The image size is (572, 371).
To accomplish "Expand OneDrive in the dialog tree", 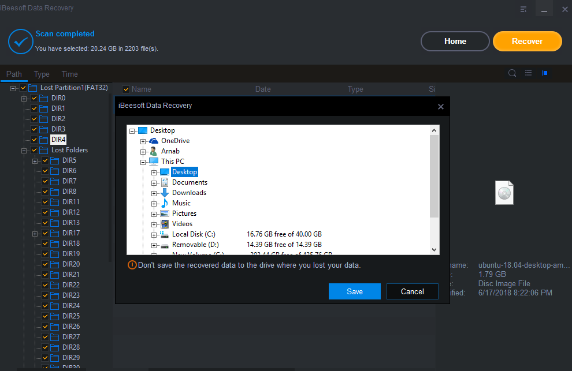I will tap(143, 141).
